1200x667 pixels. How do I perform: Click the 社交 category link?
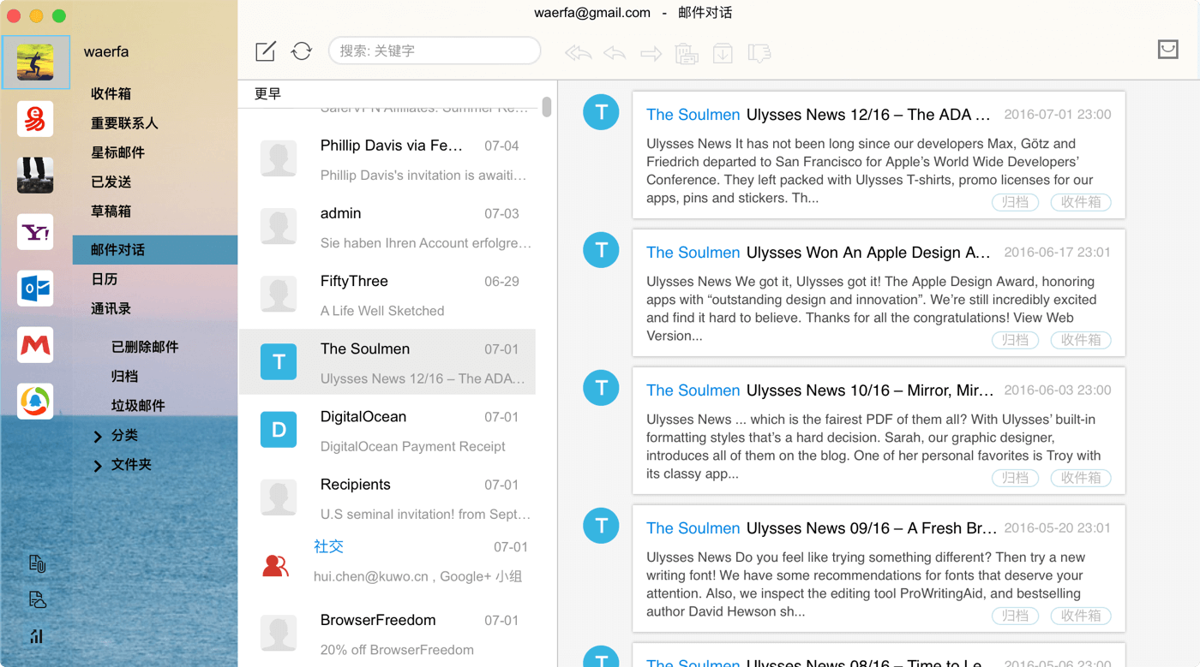328,546
